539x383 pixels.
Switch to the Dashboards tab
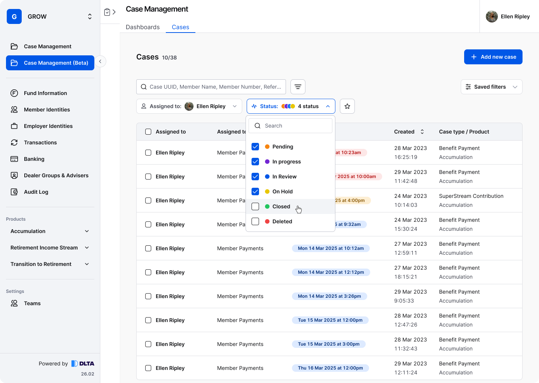143,27
